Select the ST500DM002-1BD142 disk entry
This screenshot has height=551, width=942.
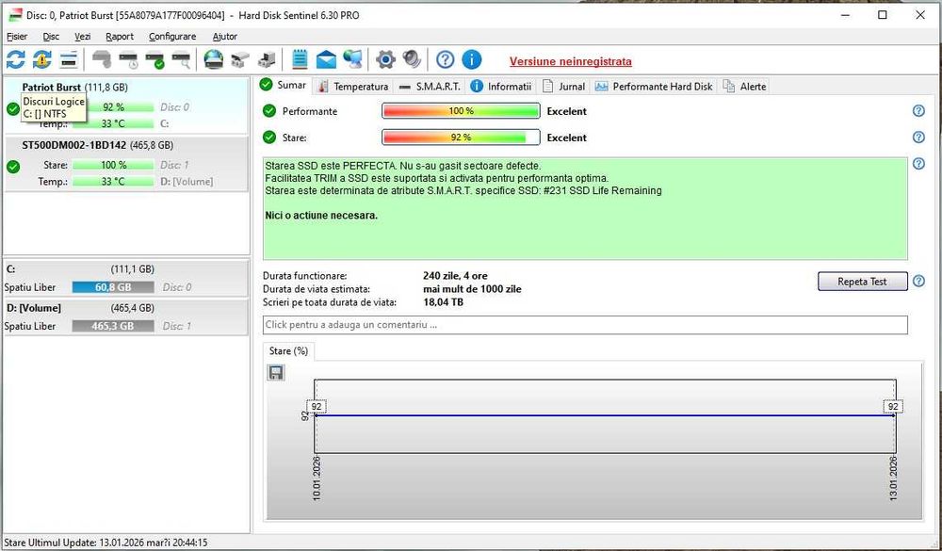point(126,164)
